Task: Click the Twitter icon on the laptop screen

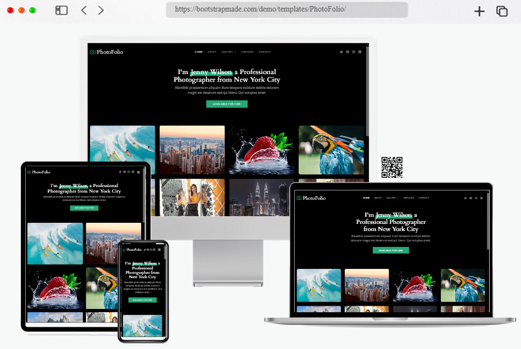Action: point(465,198)
